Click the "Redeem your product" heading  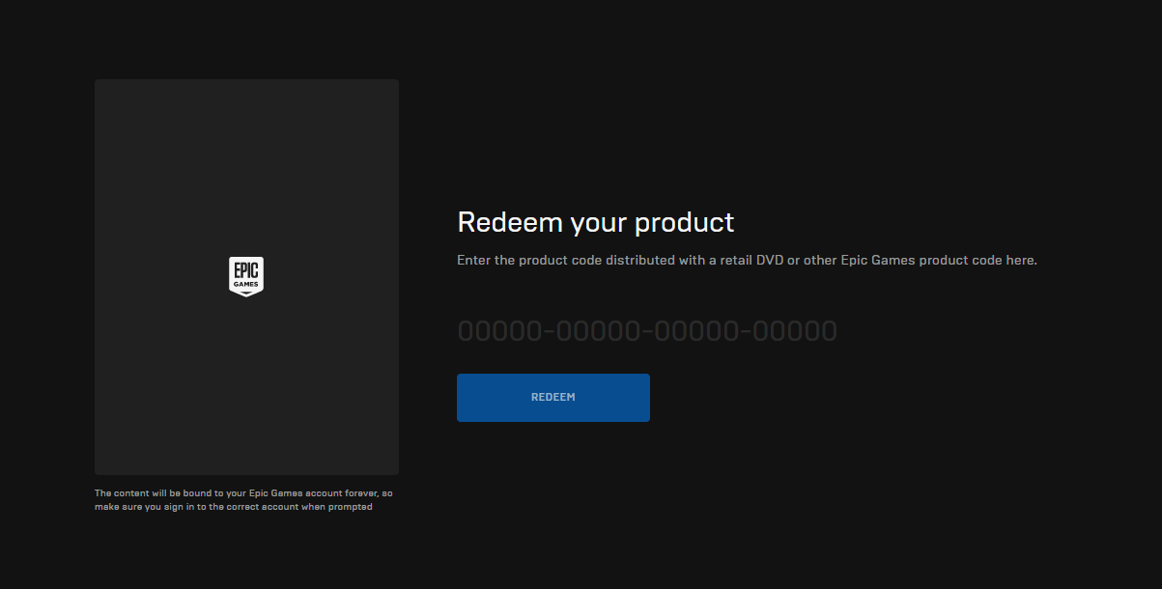coord(595,222)
